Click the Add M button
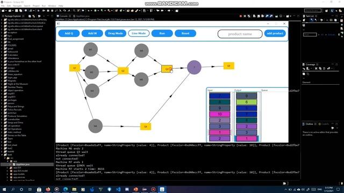This screenshot has height=193, width=344. pos(92,33)
